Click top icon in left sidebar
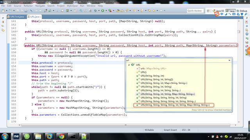The image size is (250, 140). 3,18
